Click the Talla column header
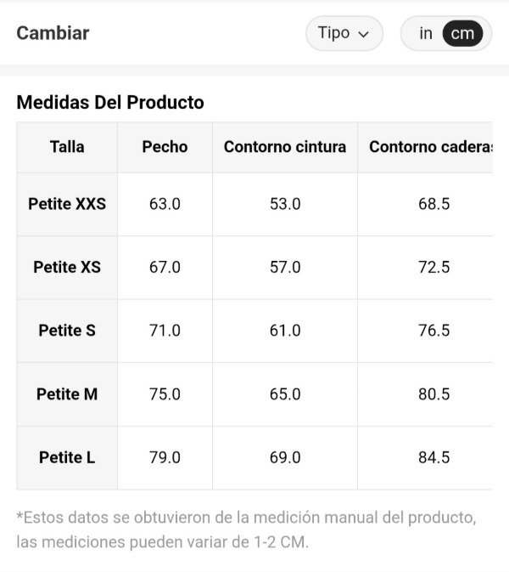Screen dimensions: 509x572 [67, 147]
